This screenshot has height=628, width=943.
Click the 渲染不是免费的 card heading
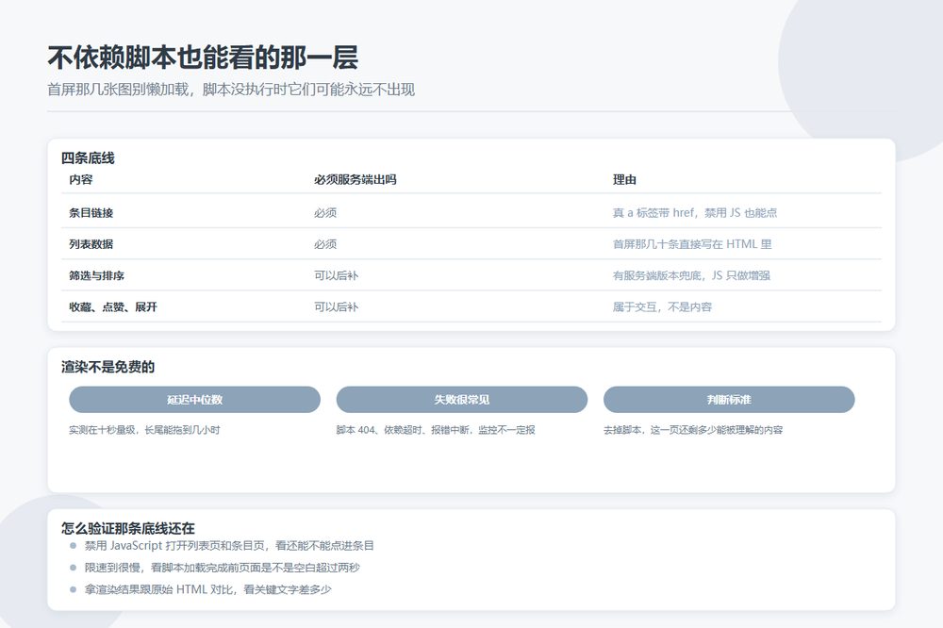[108, 367]
